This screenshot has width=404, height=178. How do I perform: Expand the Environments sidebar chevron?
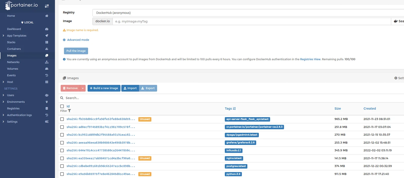pyautogui.click(x=3, y=102)
